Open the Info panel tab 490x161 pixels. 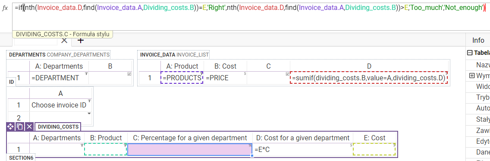(x=478, y=40)
